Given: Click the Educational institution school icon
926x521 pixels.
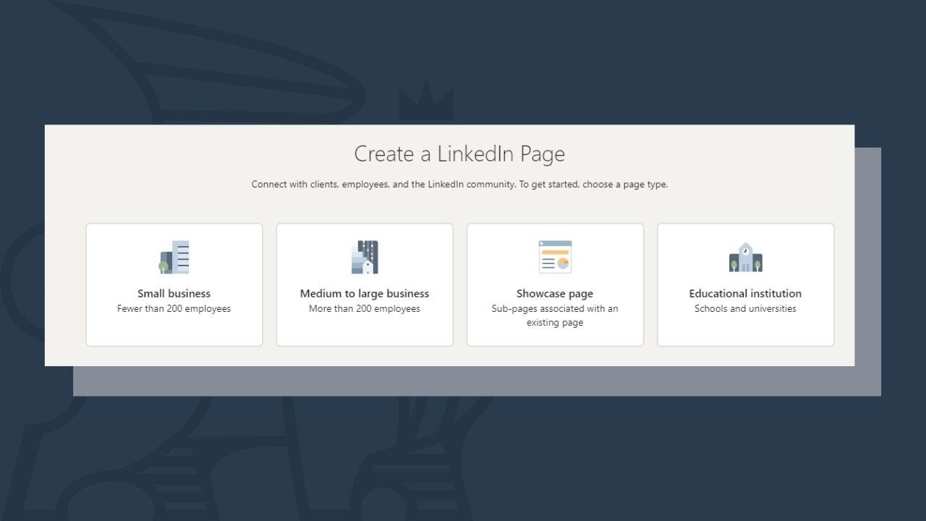Looking at the screenshot, I should tap(745, 258).
